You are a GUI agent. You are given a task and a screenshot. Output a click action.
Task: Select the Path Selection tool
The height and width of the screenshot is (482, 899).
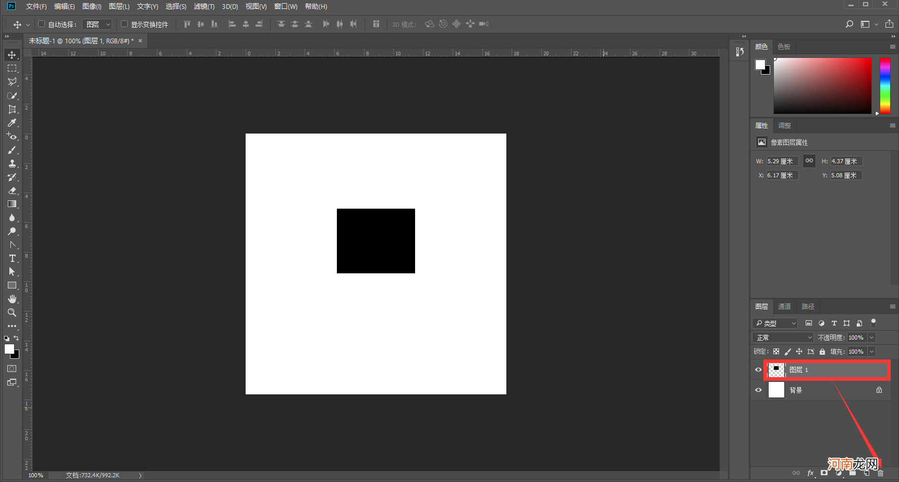click(x=12, y=272)
